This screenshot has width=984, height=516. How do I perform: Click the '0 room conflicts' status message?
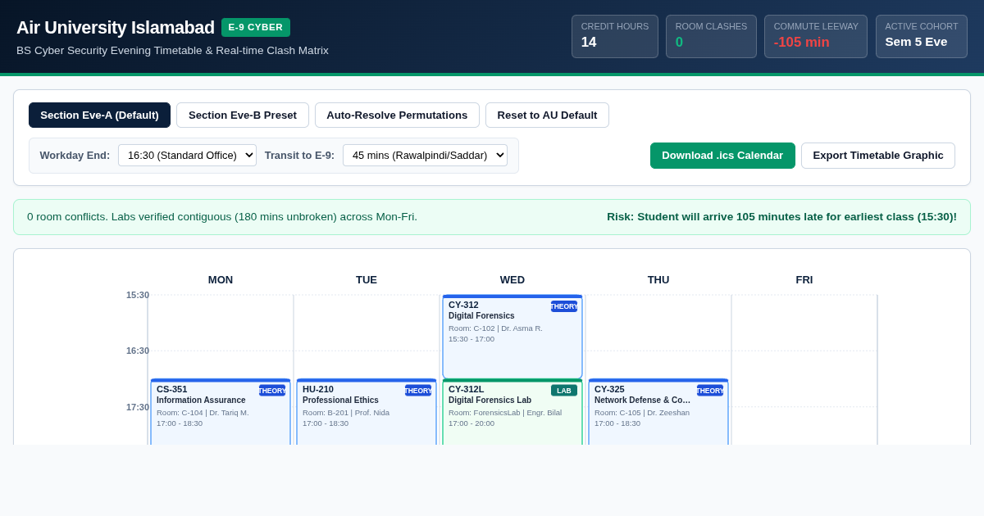click(222, 217)
